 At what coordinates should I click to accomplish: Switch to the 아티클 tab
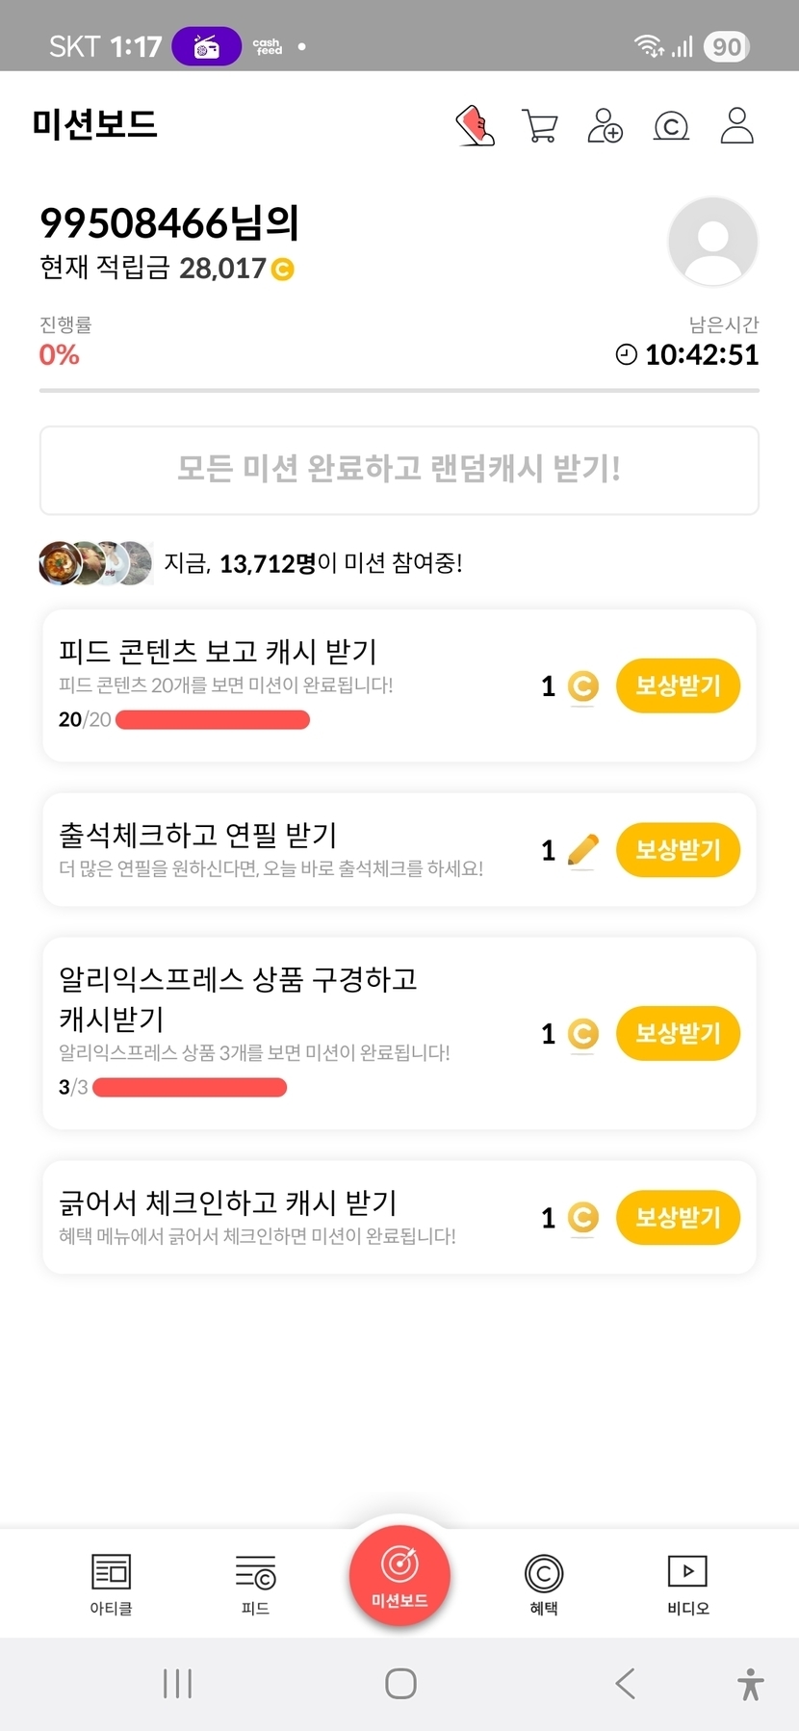111,1584
